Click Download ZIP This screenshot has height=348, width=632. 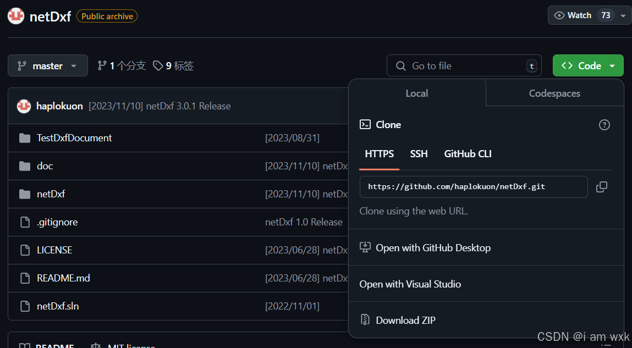(x=405, y=320)
